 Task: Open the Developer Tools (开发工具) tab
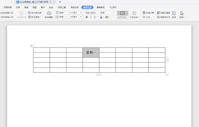pos(62,7)
